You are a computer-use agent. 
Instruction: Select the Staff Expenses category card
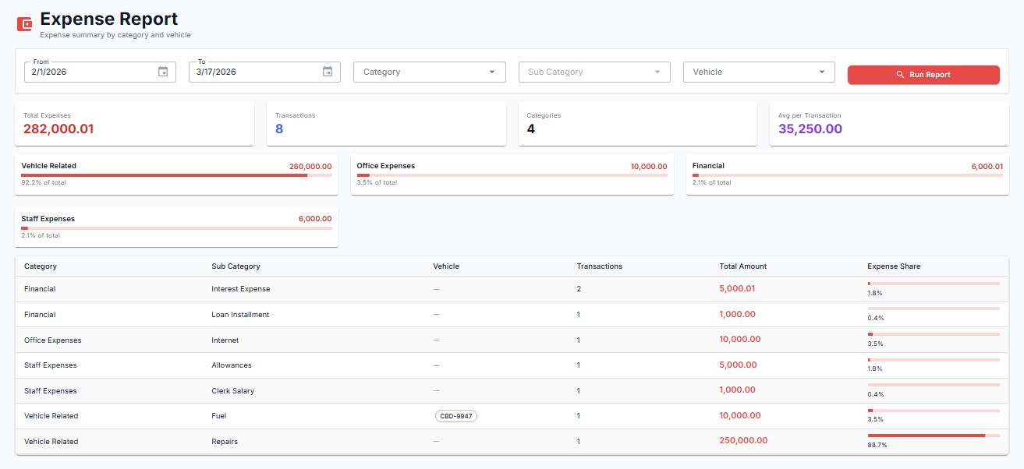click(x=176, y=226)
